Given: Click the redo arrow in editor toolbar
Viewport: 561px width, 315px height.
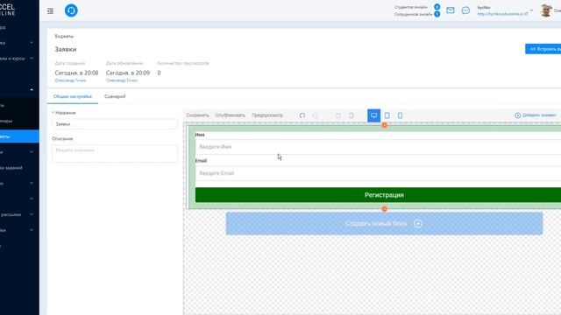Looking at the screenshot, I should (316, 115).
